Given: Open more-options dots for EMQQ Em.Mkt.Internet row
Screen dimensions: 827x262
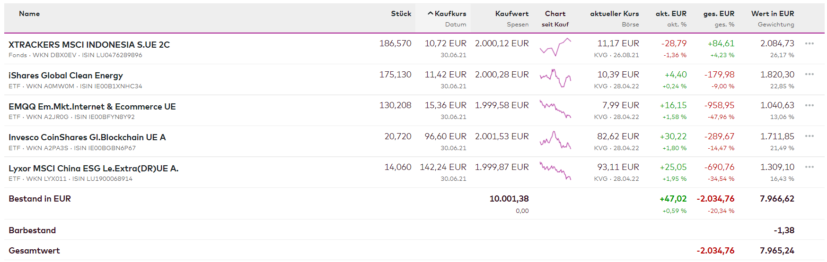Looking at the screenshot, I should click(809, 105).
